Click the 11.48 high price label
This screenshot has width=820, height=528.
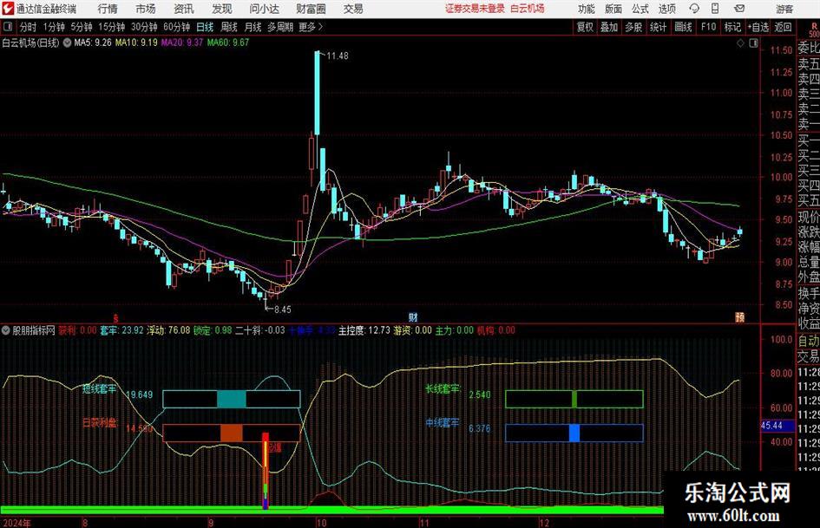(x=338, y=55)
